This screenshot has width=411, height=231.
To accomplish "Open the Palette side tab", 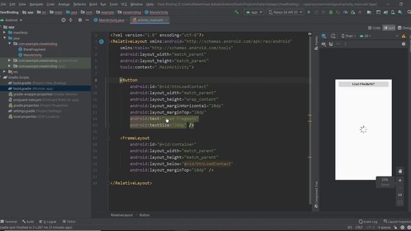I will click(317, 43).
